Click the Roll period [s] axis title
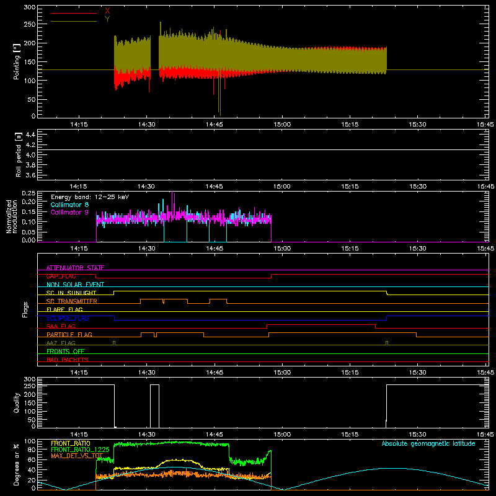This screenshot has height=496, width=496. pyautogui.click(x=18, y=154)
